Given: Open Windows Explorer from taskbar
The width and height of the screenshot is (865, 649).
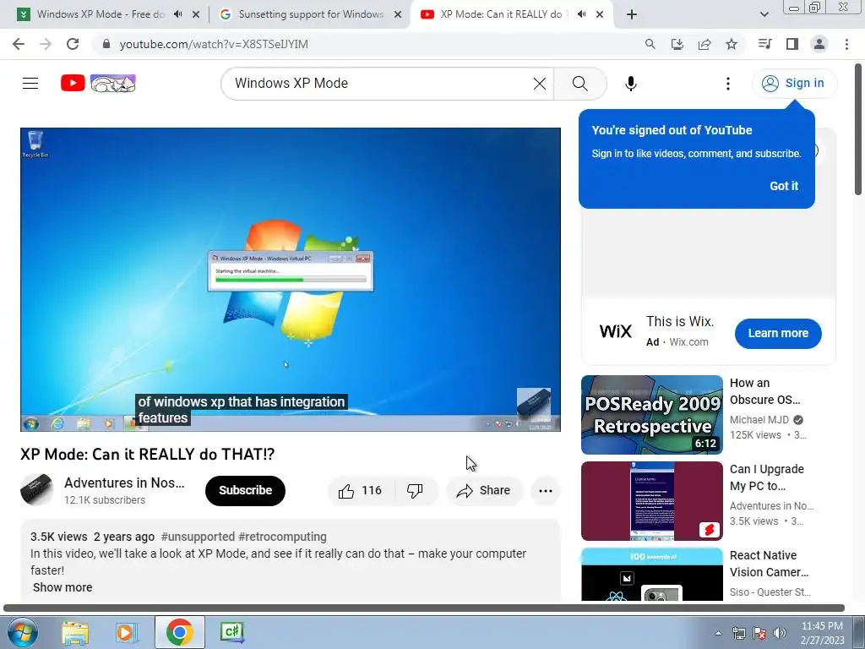Looking at the screenshot, I should [75, 632].
